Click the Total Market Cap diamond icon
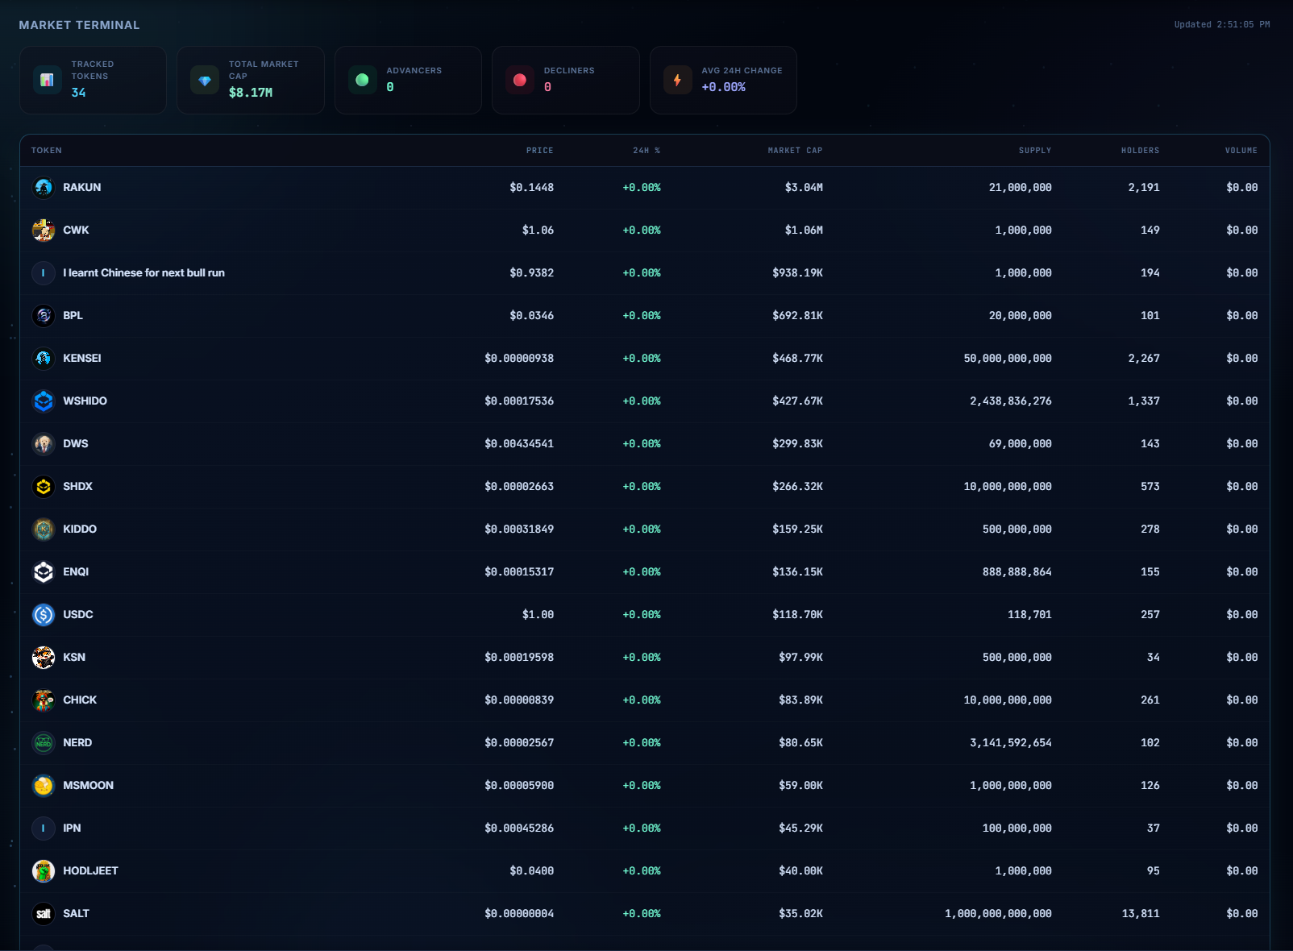Image resolution: width=1293 pixels, height=951 pixels. (204, 79)
